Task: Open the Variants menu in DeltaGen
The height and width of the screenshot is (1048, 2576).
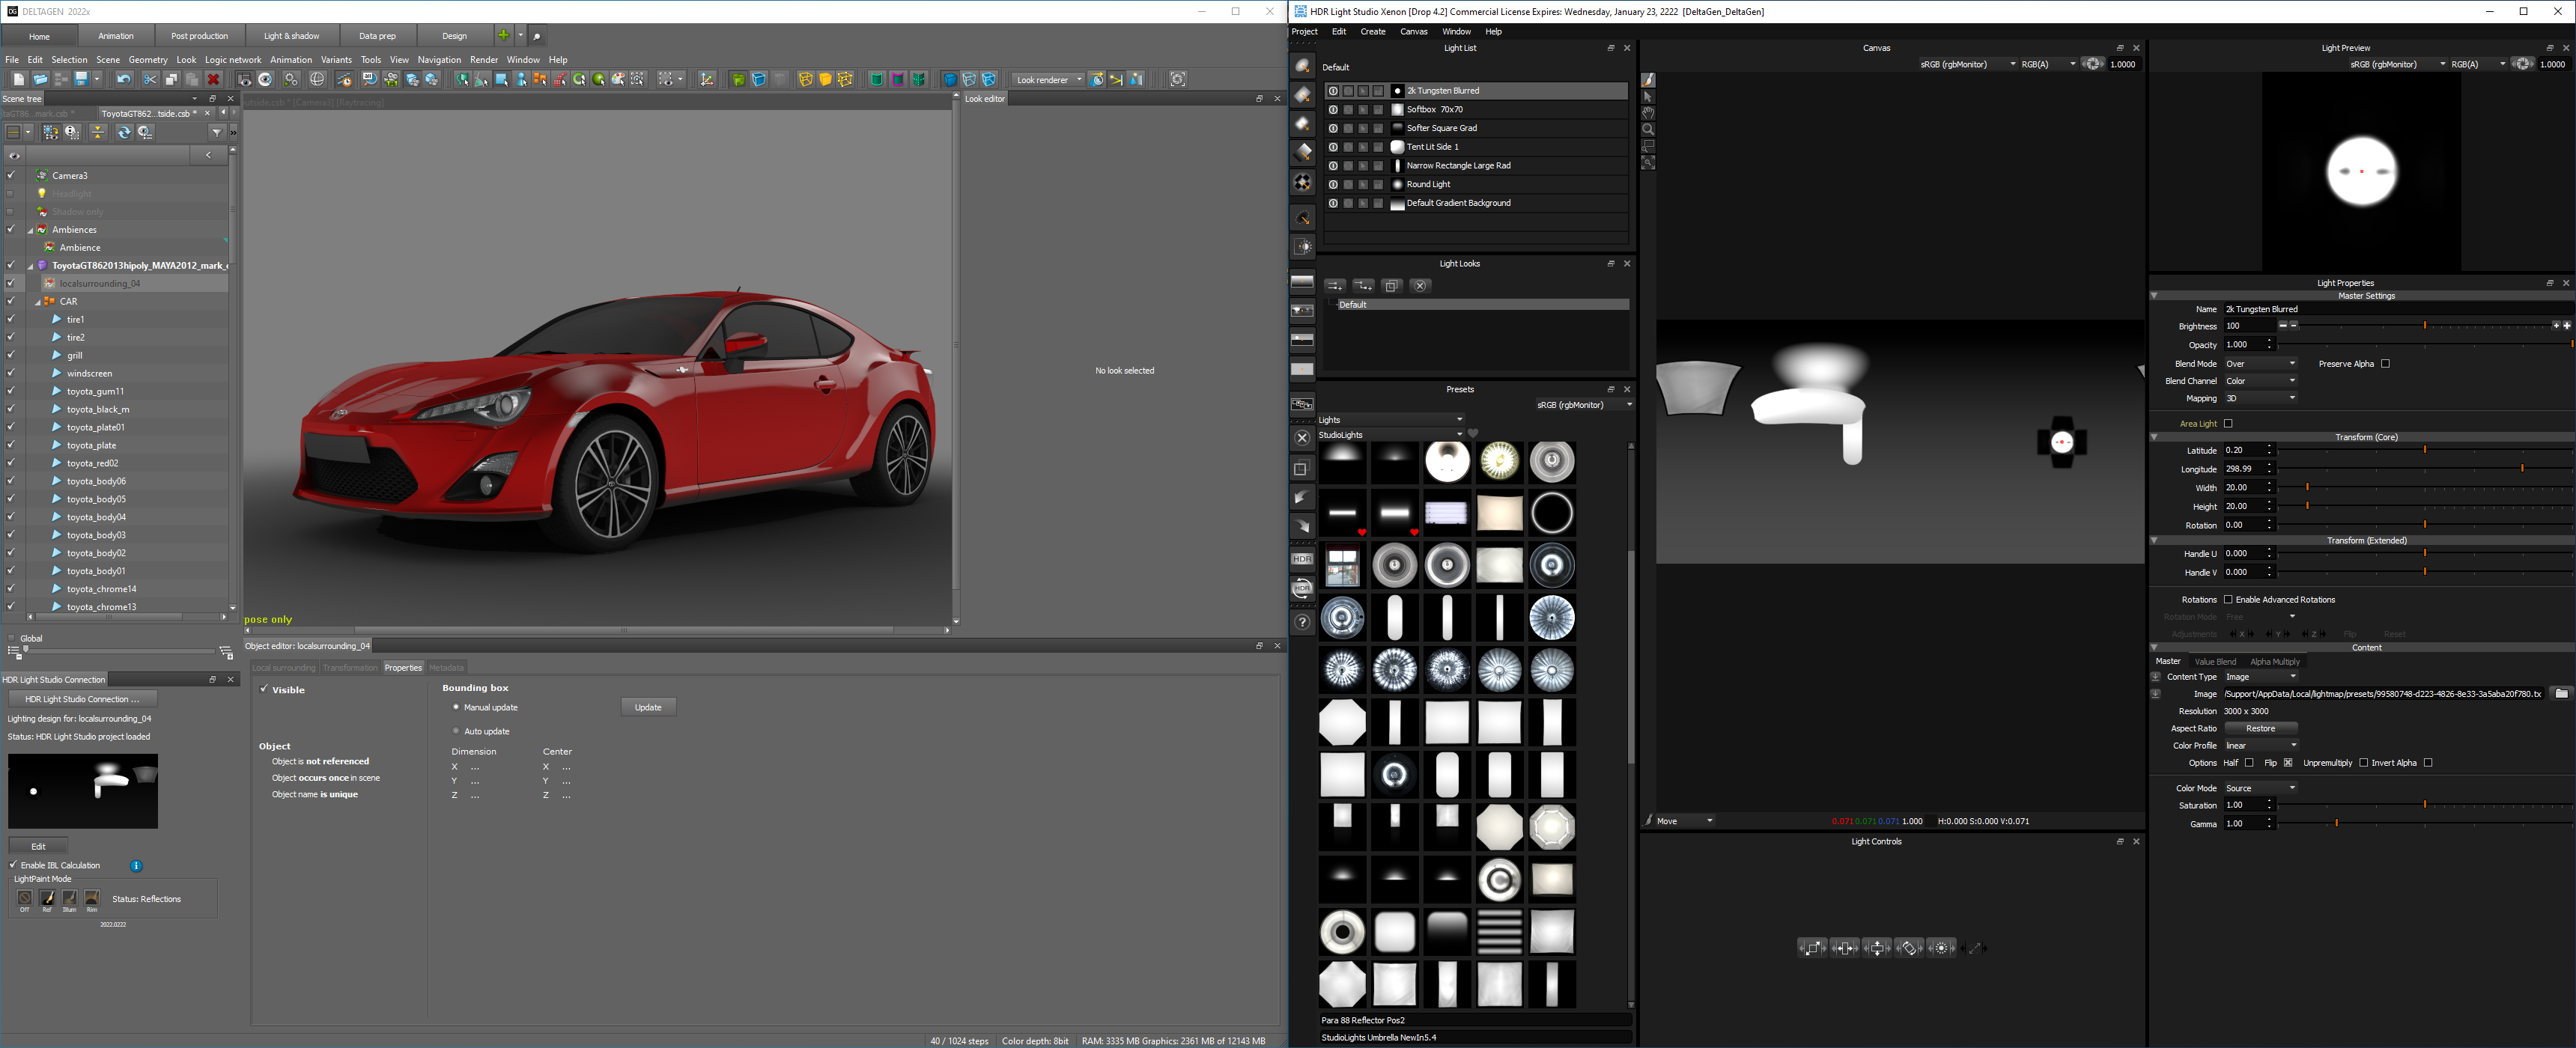Action: click(x=336, y=60)
